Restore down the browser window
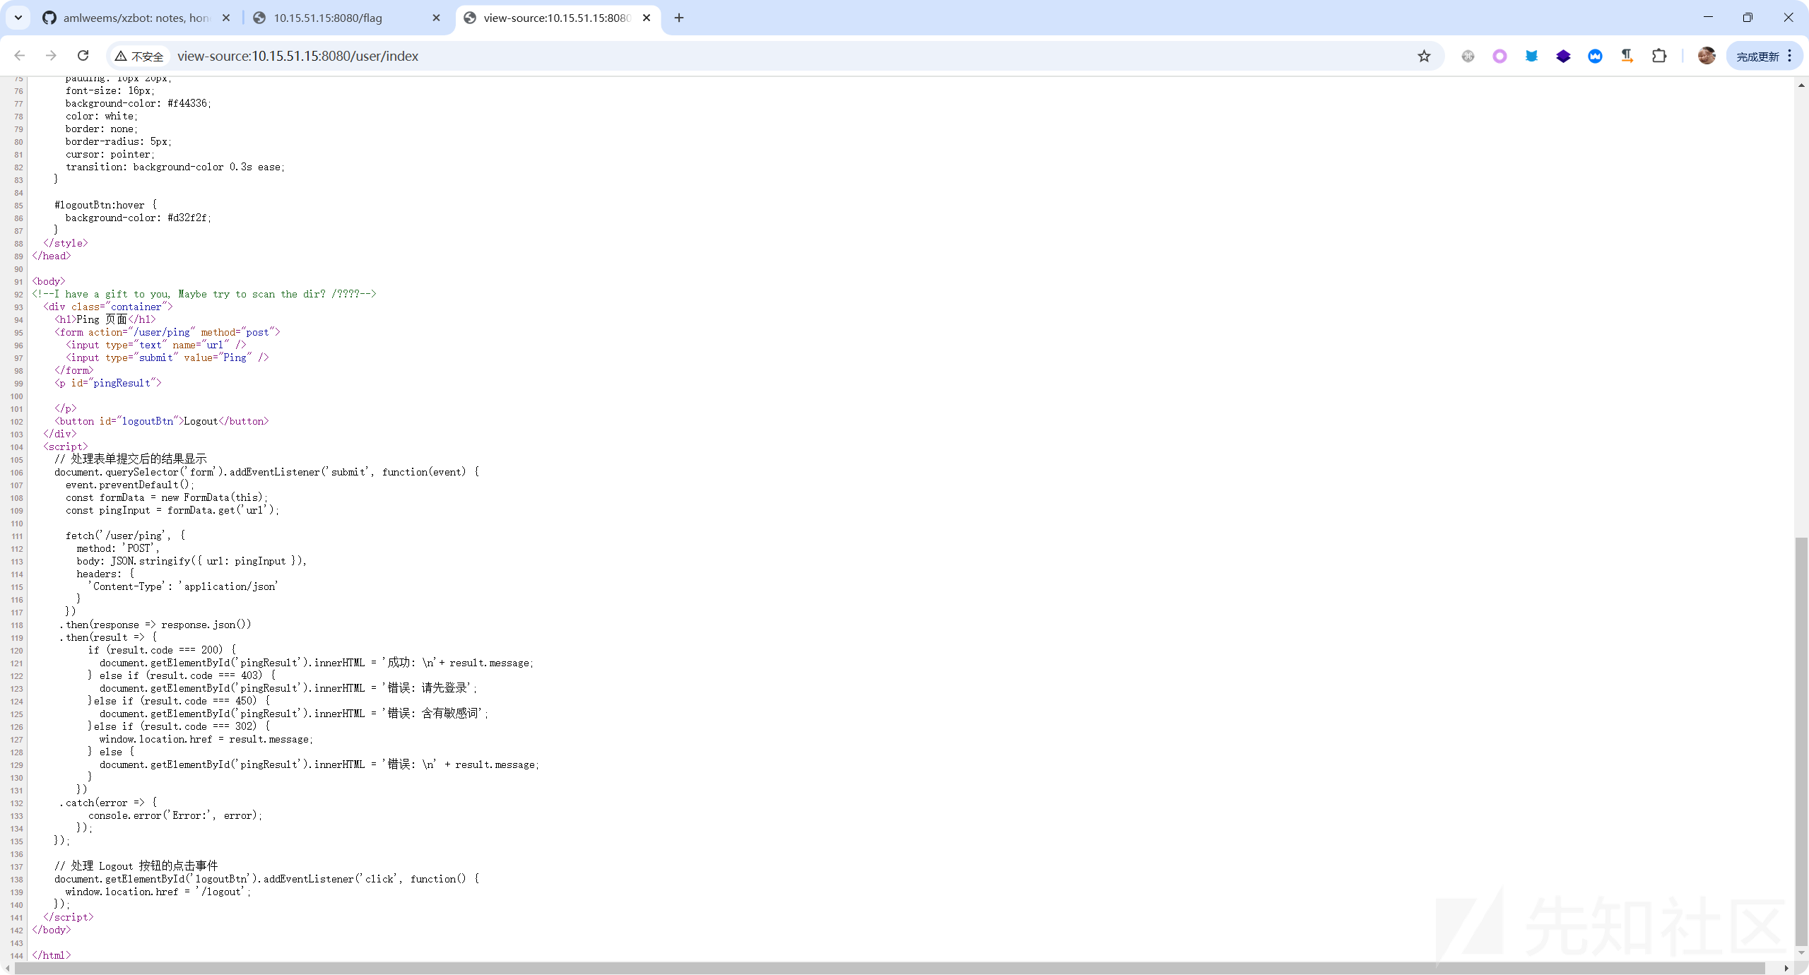This screenshot has width=1809, height=975. (1748, 18)
